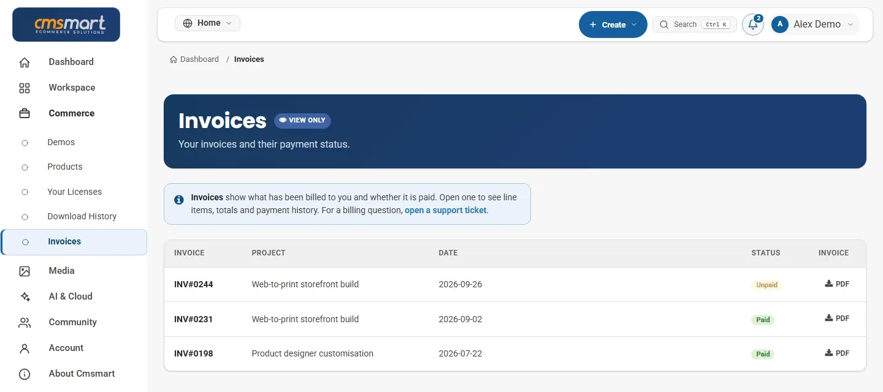Follow the 'open a support ticket' link
This screenshot has width=883, height=392.
(445, 210)
